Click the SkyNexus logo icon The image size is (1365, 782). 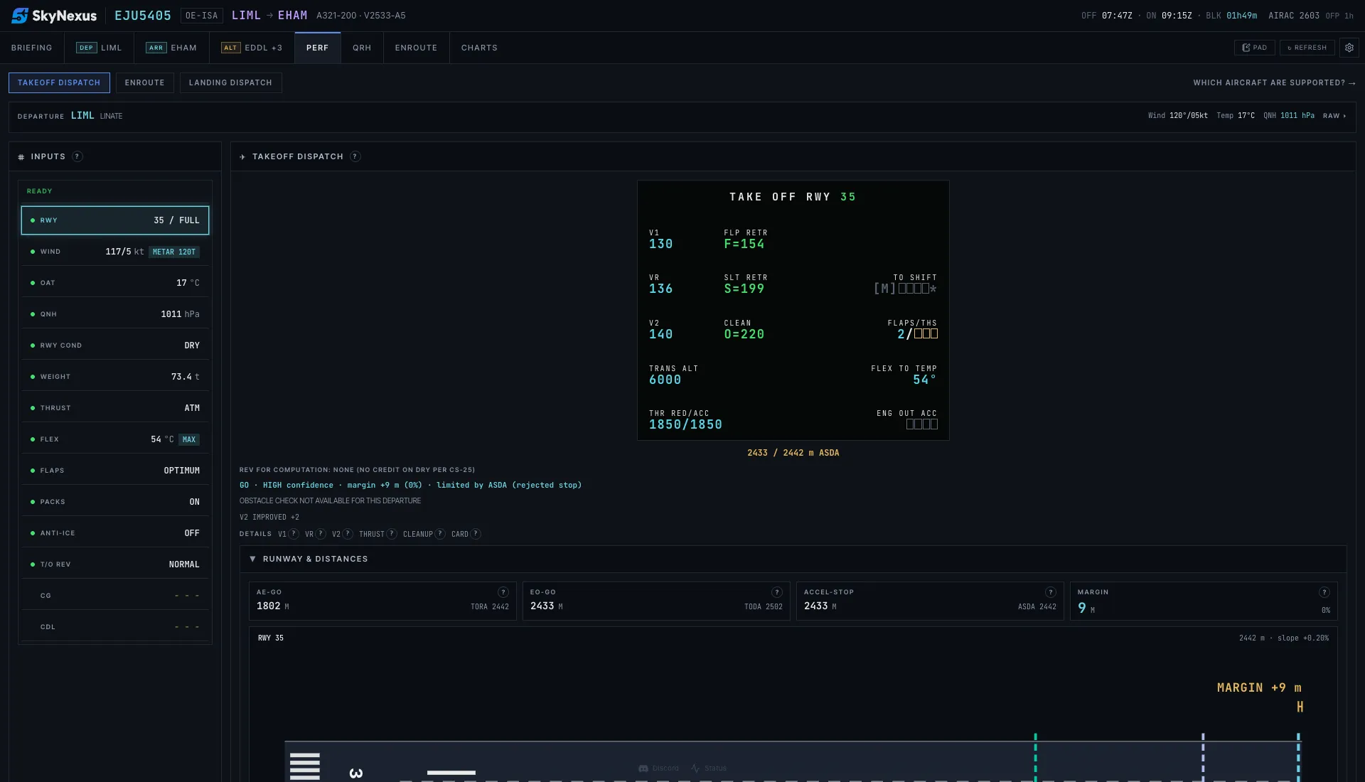click(20, 16)
